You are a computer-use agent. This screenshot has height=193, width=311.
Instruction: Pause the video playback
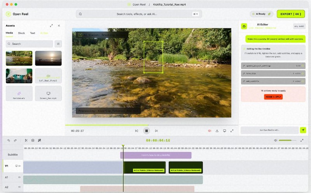click(x=147, y=131)
